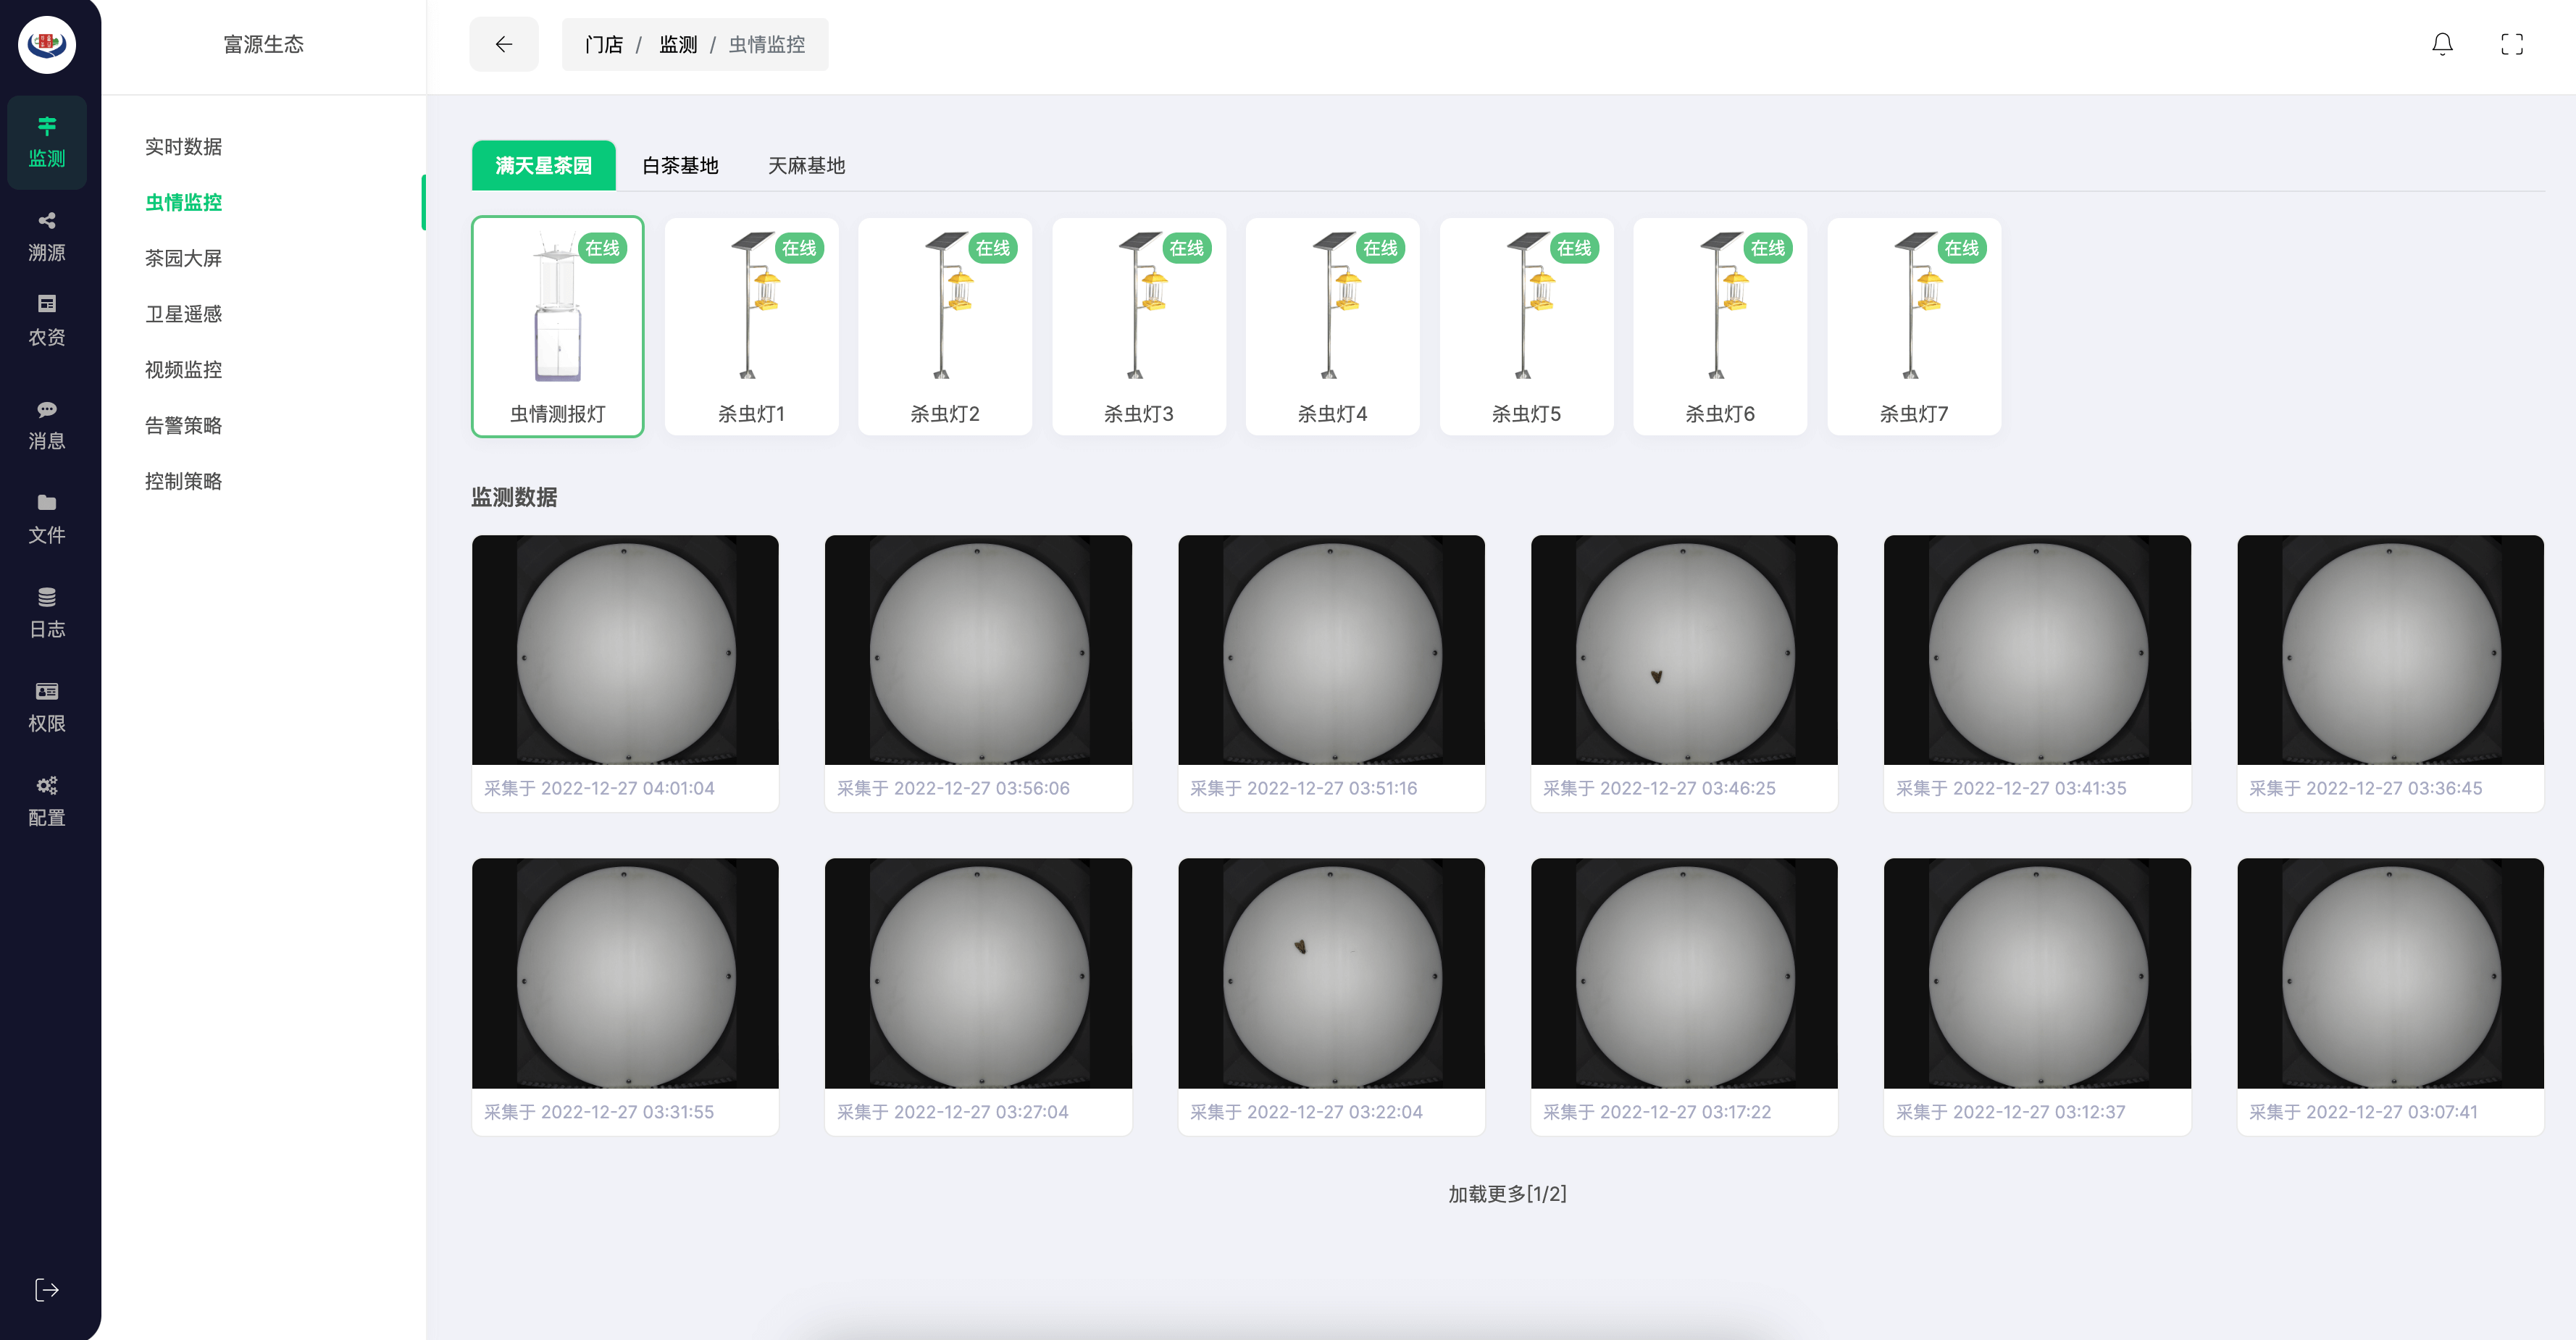Select the 杀虫灯3 device card
2576x1340 pixels.
pyautogui.click(x=1139, y=326)
